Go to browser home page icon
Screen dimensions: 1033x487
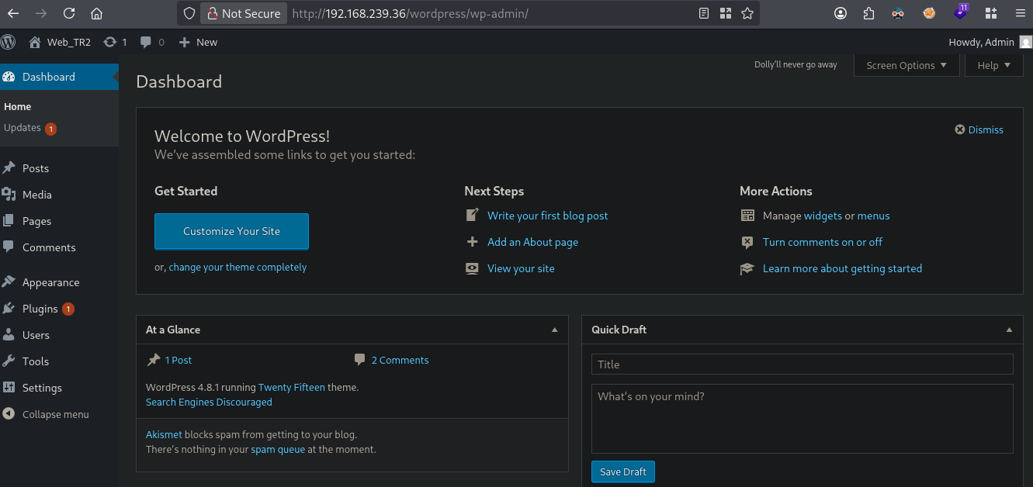(96, 13)
